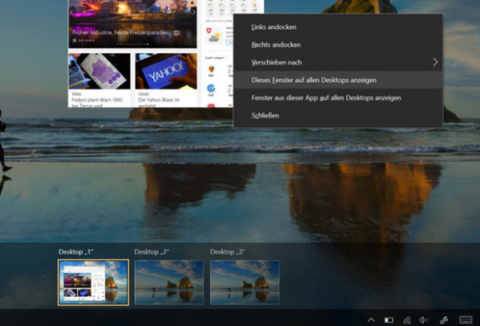Click 'Schließen' in the context menu
480x326 pixels.
338,116
